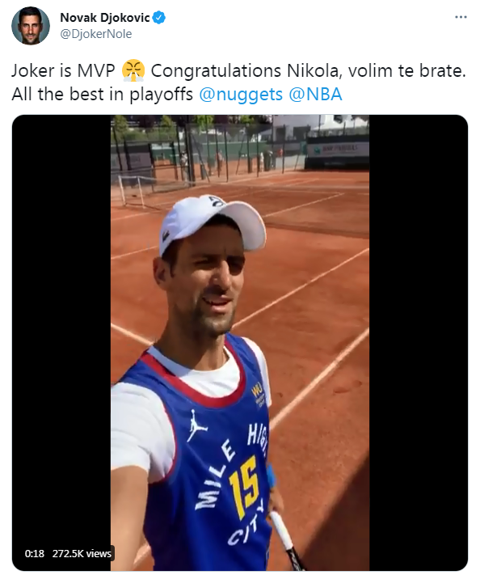The height and width of the screenshot is (575, 480).
Task: Click the 0:18 video duration label
Action: tap(35, 553)
